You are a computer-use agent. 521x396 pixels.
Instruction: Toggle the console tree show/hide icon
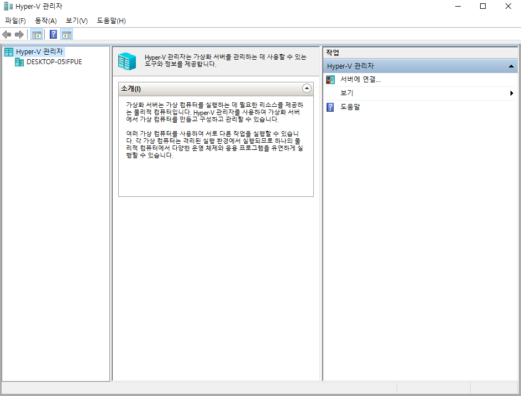36,34
